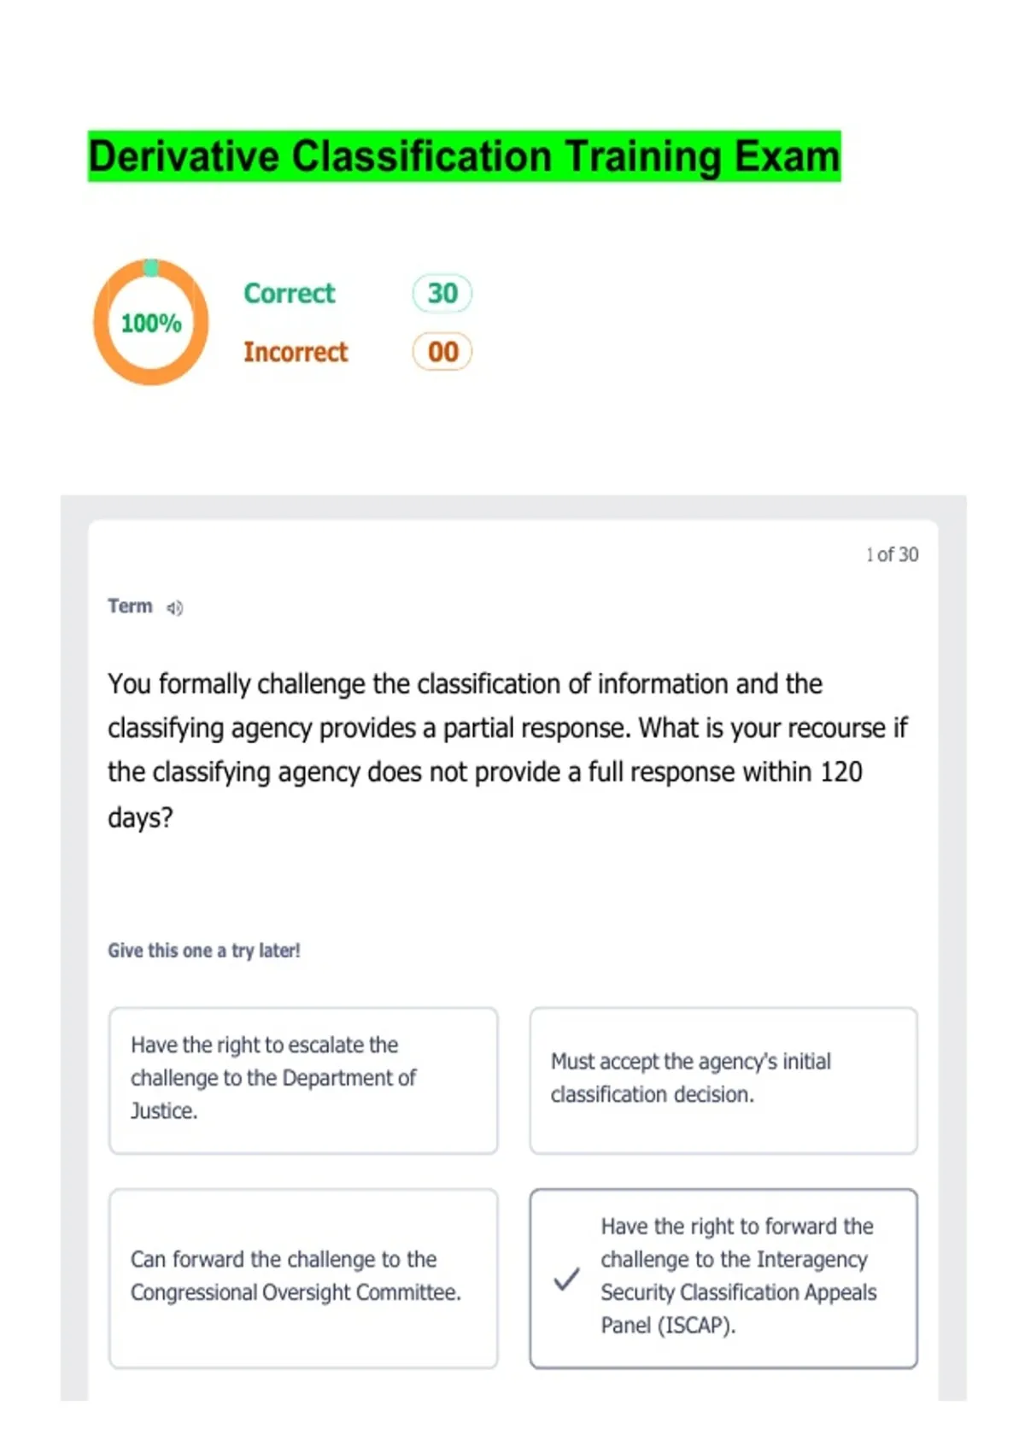This screenshot has height=1452, width=1025.
Task: Click the orange 'Incorrect' label
Action: (296, 352)
